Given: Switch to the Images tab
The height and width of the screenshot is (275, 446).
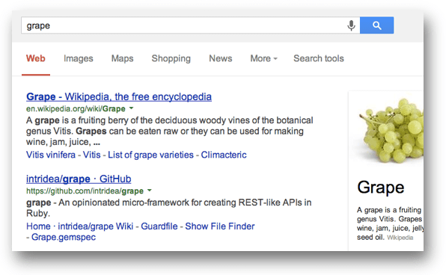Looking at the screenshot, I should pyautogui.click(x=79, y=58).
